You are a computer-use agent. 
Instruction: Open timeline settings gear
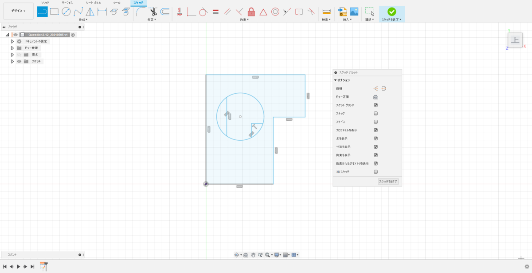[527, 267]
